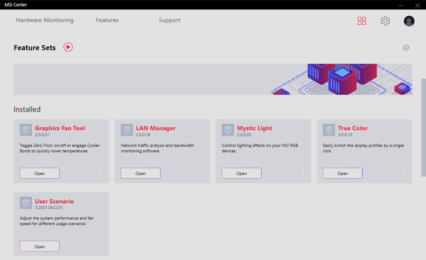
Task: Click the Mystic Light title
Action: click(255, 128)
